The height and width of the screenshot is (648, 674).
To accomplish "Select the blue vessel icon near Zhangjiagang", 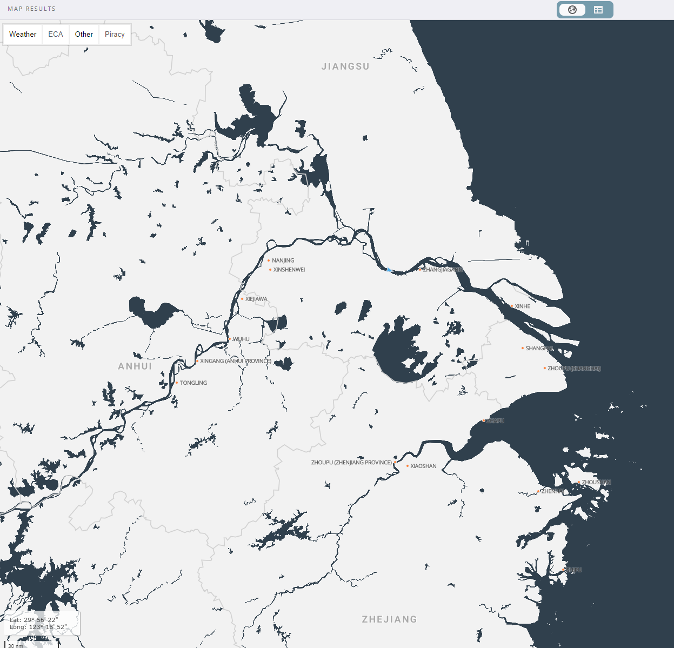I will pyautogui.click(x=389, y=270).
